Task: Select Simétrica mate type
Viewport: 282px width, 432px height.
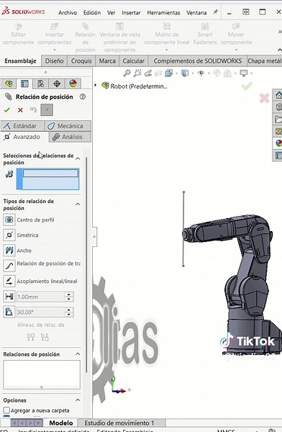Action: (x=21, y=235)
